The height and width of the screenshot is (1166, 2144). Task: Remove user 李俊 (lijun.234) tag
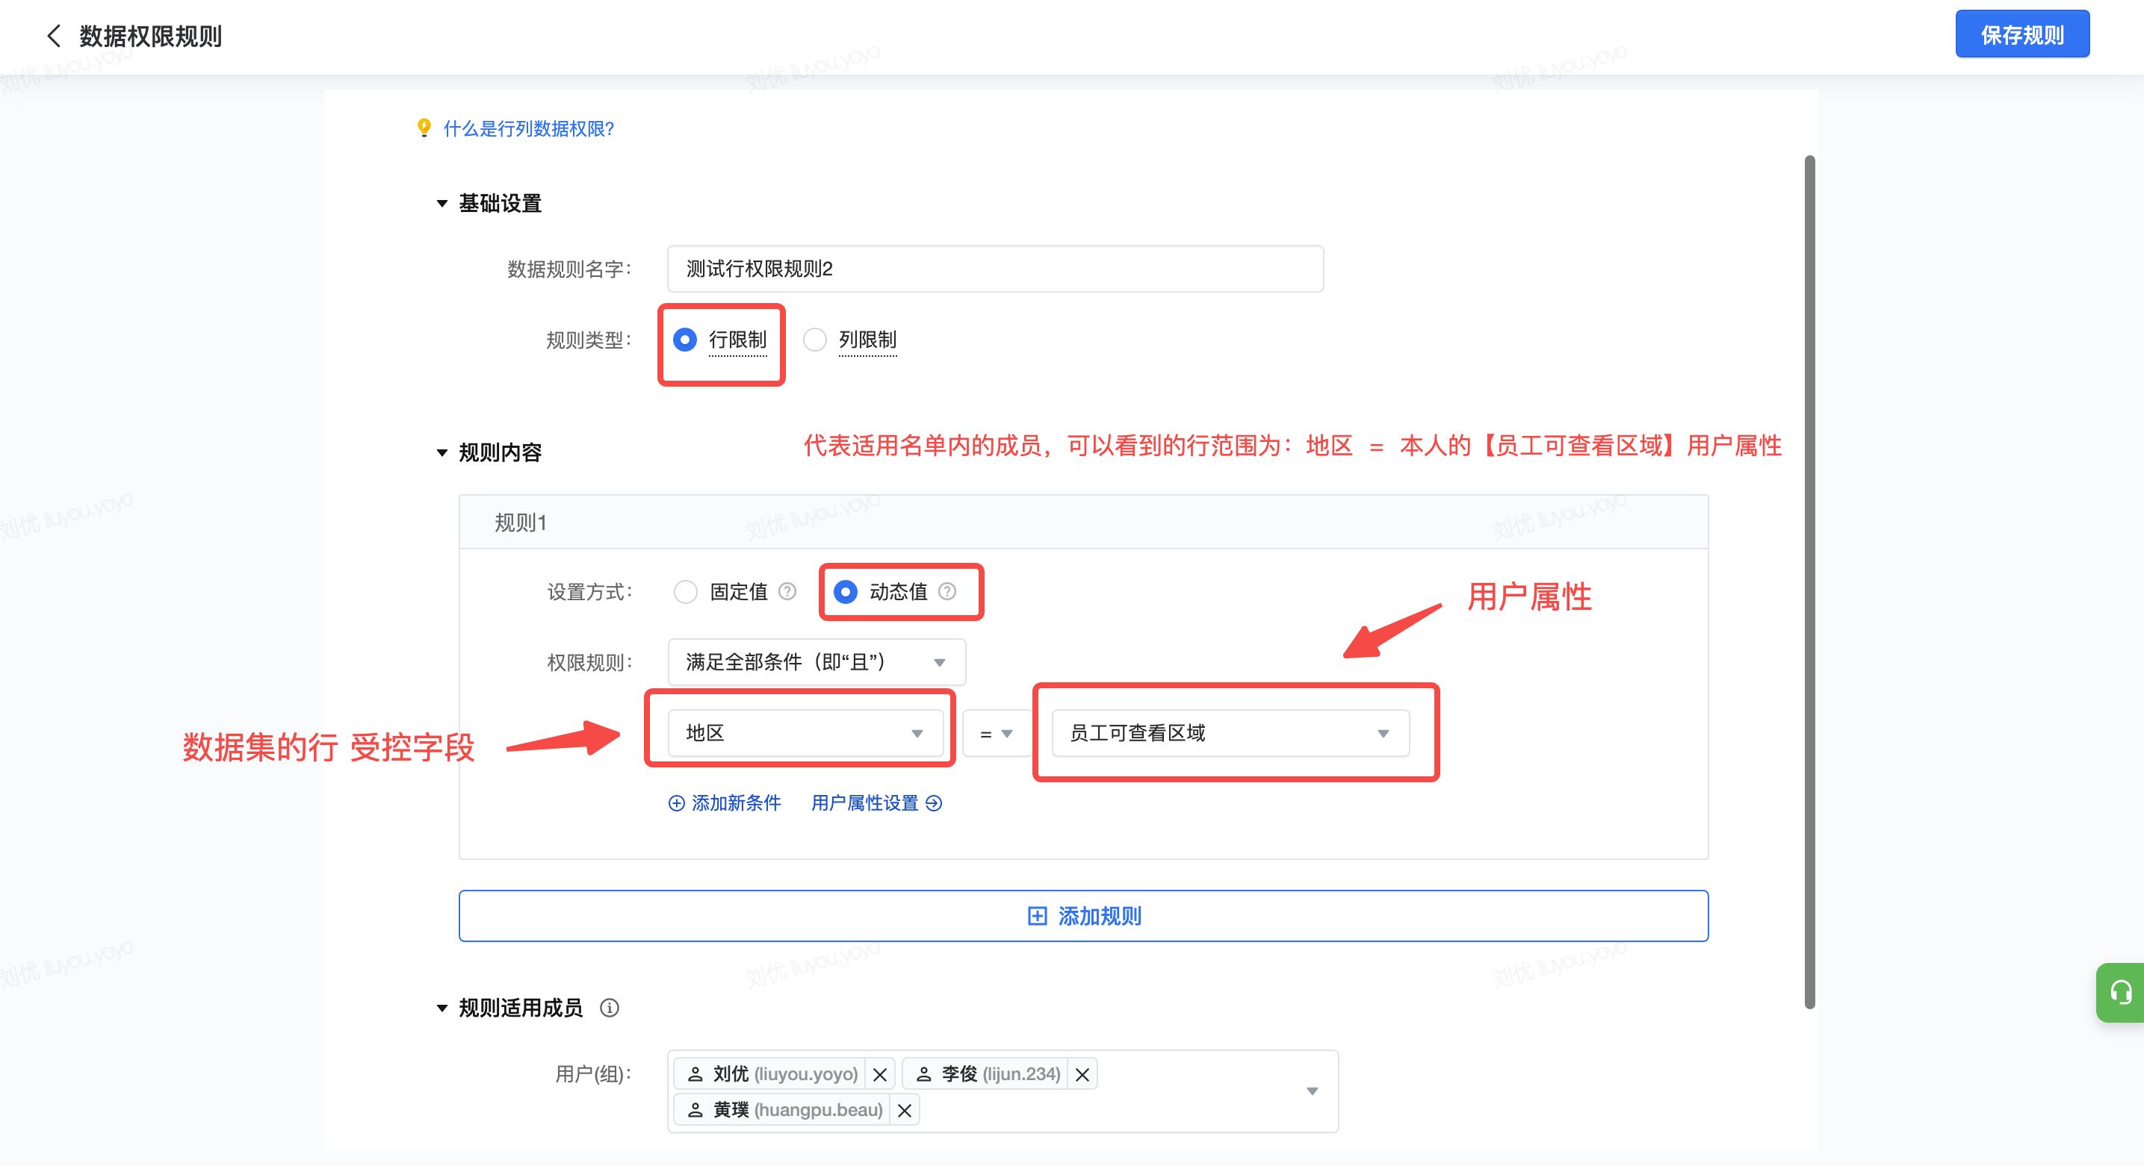pos(1082,1074)
